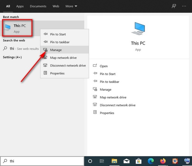
Task: Open Microsoft Store from the taskbar
Action: point(139,161)
